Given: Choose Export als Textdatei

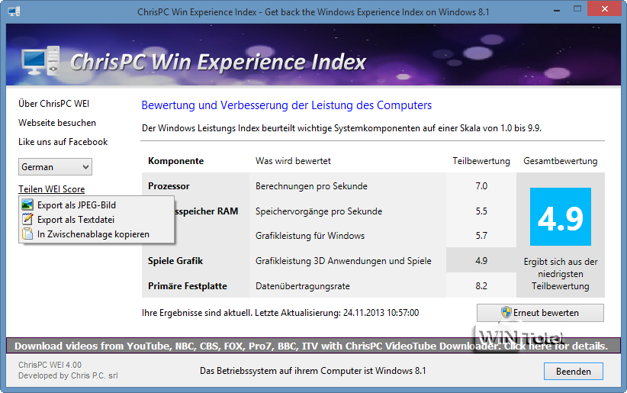Looking at the screenshot, I should (96, 219).
